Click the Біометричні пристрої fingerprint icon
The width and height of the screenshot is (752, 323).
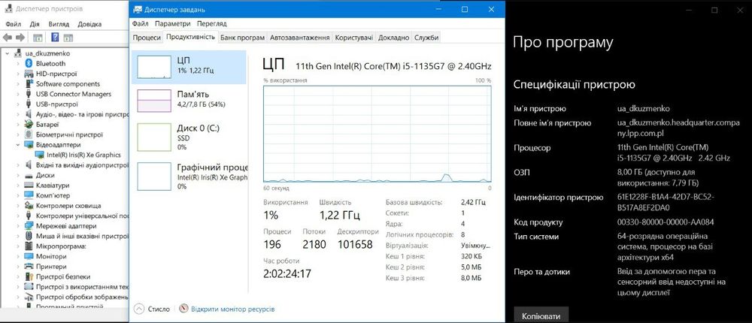pos(29,134)
